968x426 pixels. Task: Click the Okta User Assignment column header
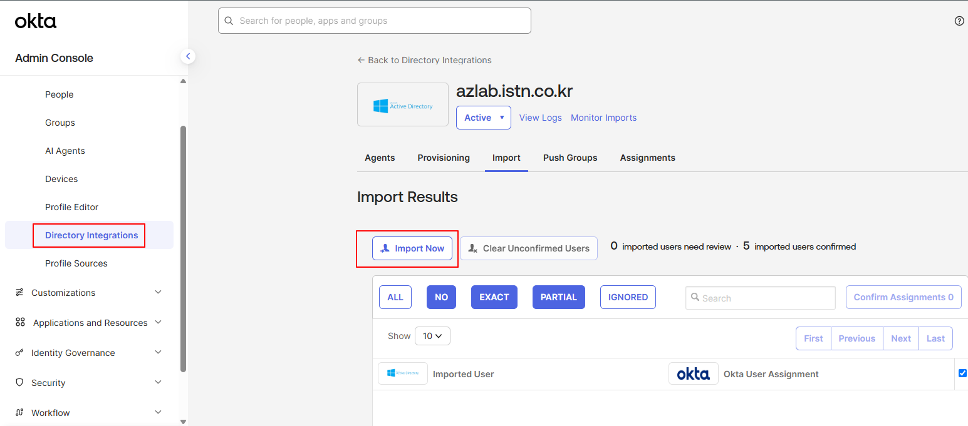coord(771,374)
